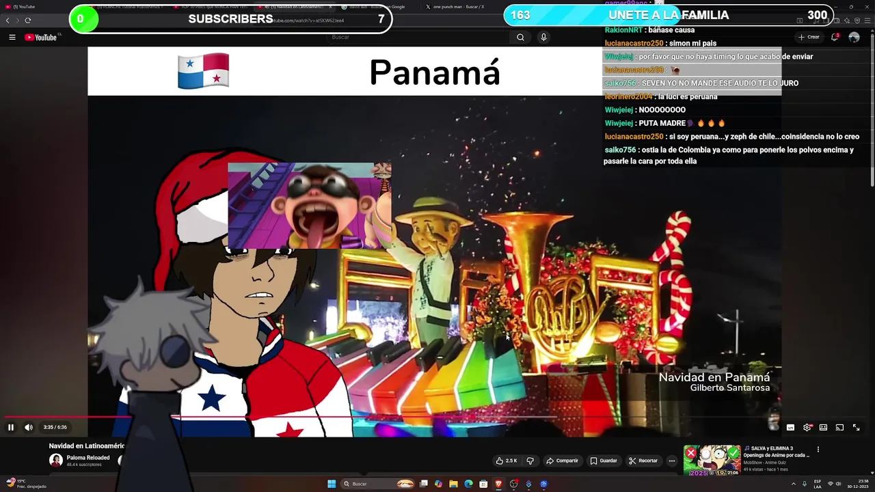This screenshot has height=492, width=875.
Task: Open Microsoft Edge from taskbar
Action: pos(468,484)
